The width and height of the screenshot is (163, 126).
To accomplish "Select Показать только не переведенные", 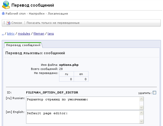I will point(53,23).
